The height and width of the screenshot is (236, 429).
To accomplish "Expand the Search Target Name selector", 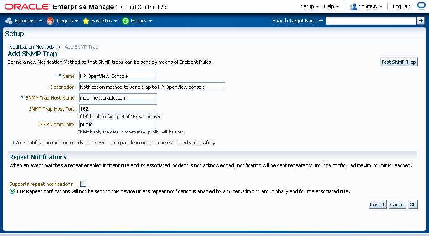I will (x=298, y=21).
